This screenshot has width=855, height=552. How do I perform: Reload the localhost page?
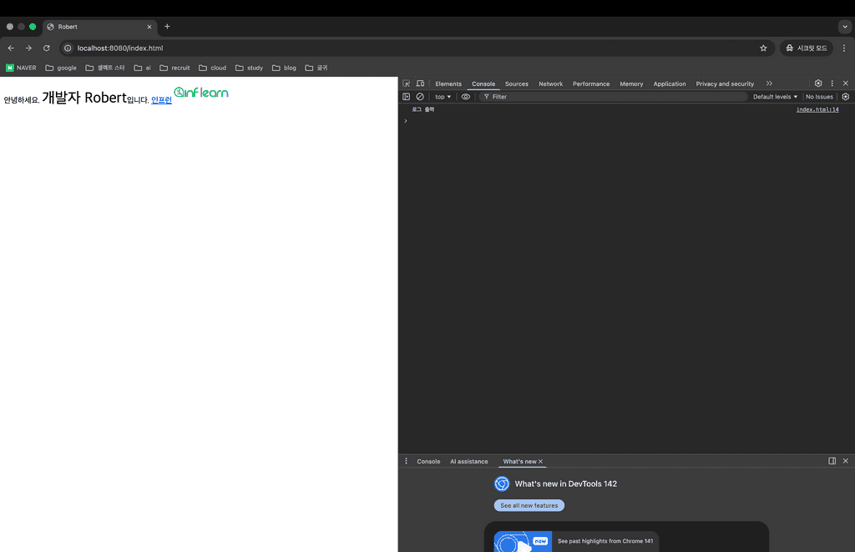tap(47, 48)
